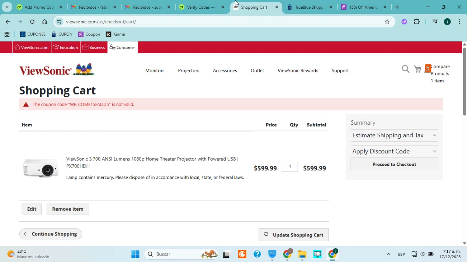The height and width of the screenshot is (262, 467).
Task: Click Proceed to Checkout
Action: click(394, 164)
